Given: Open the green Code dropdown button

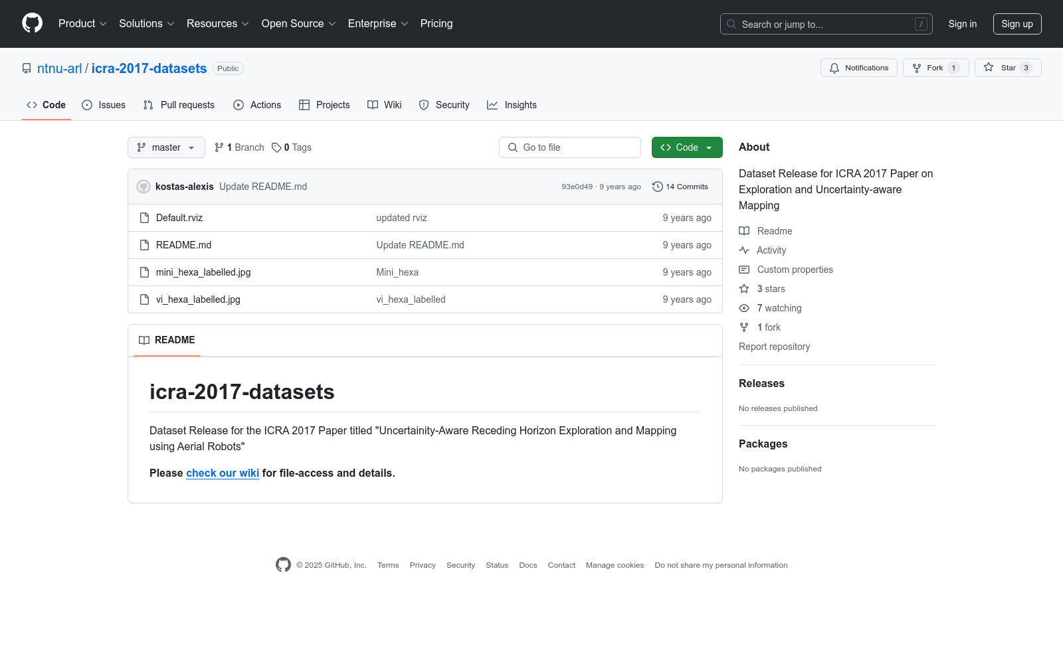Looking at the screenshot, I should point(687,147).
